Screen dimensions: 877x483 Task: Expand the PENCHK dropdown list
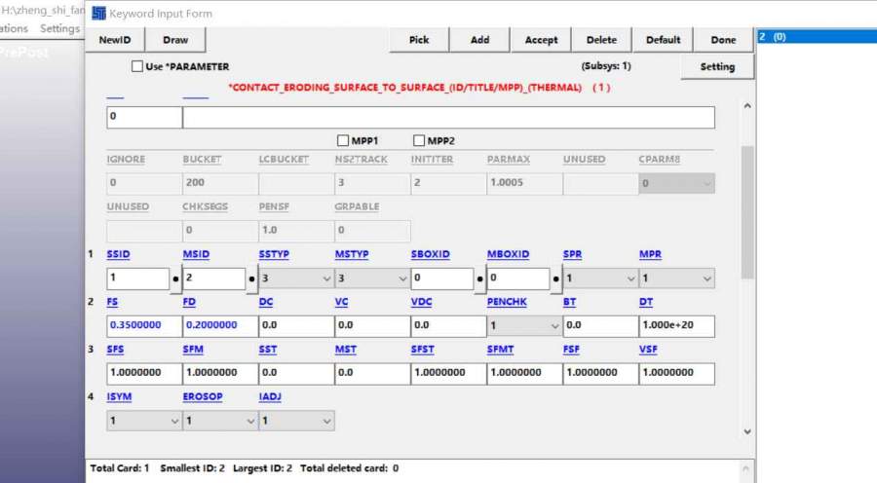click(x=524, y=326)
